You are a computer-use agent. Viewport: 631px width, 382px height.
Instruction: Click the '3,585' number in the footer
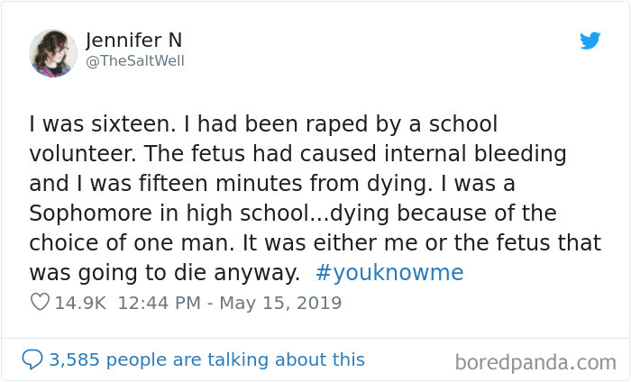pyautogui.click(x=74, y=359)
